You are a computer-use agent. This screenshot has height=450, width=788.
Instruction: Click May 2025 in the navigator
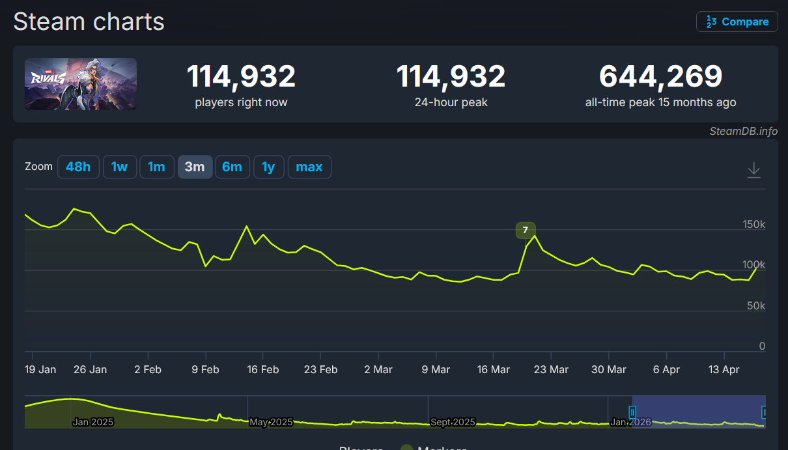272,422
